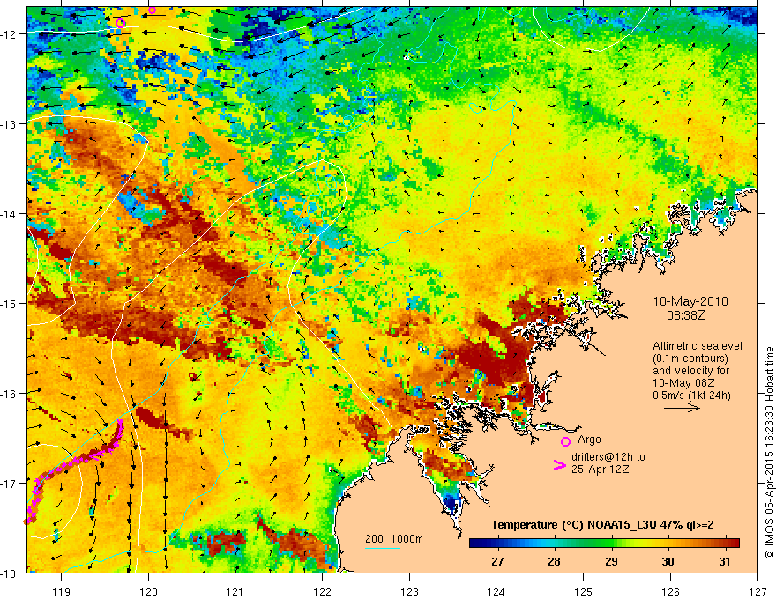Click the latitude axis label -17
Screen dimensions: 776x599
(10, 484)
